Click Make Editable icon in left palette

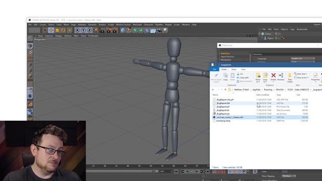pyautogui.click(x=30, y=38)
